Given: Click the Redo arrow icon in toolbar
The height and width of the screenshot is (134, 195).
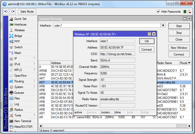Looking at the screenshot, I should (x=13, y=12).
